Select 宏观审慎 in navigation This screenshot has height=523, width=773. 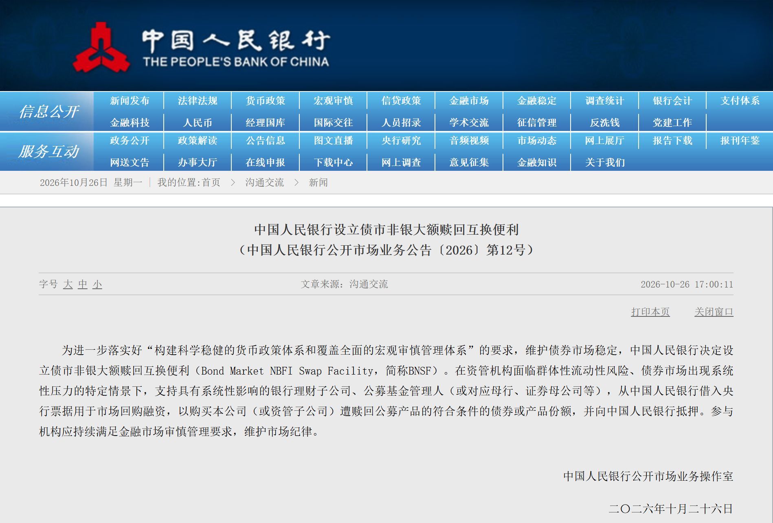[333, 101]
